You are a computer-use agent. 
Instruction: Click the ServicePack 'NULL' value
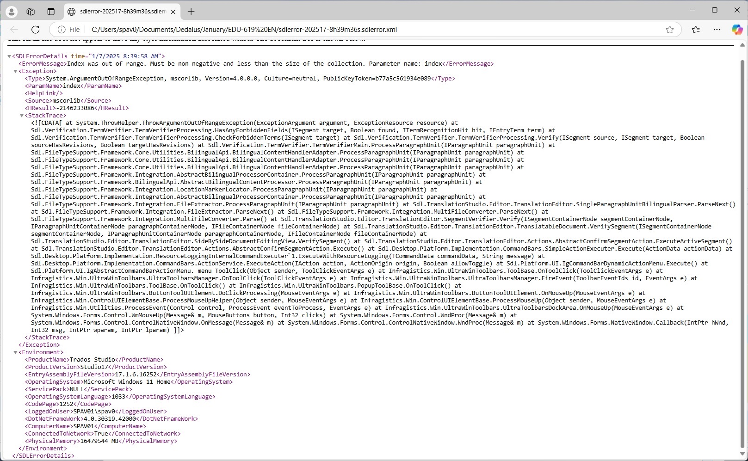coord(77,389)
